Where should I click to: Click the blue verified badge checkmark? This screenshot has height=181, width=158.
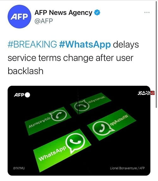click(97, 13)
